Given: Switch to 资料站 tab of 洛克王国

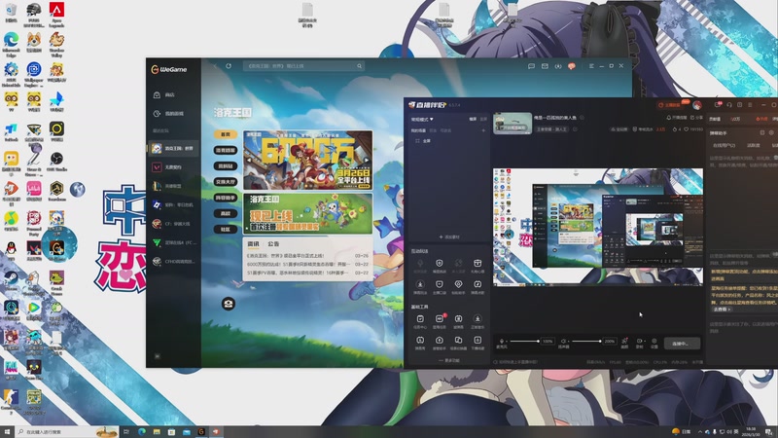Looking at the screenshot, I should tap(226, 165).
